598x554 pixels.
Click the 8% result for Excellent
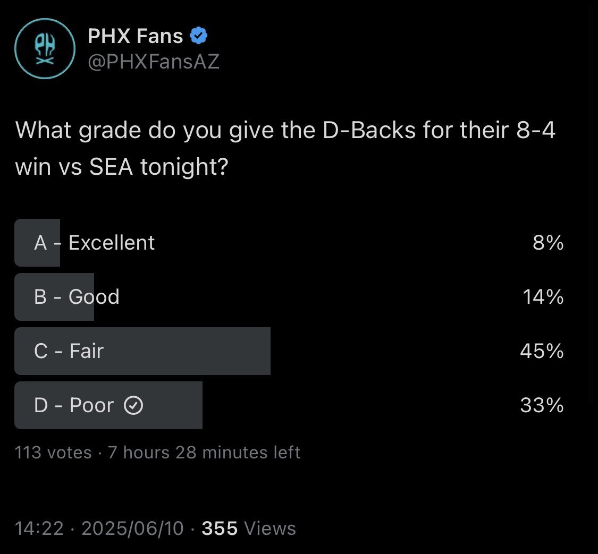(x=548, y=243)
